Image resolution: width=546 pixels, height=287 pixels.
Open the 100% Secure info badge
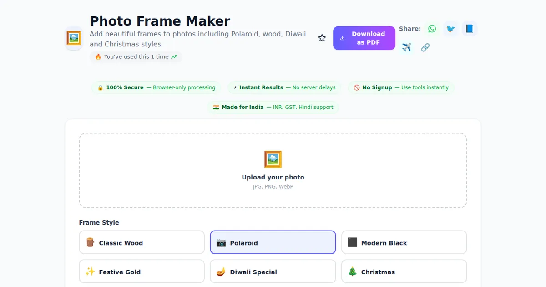[x=156, y=87]
